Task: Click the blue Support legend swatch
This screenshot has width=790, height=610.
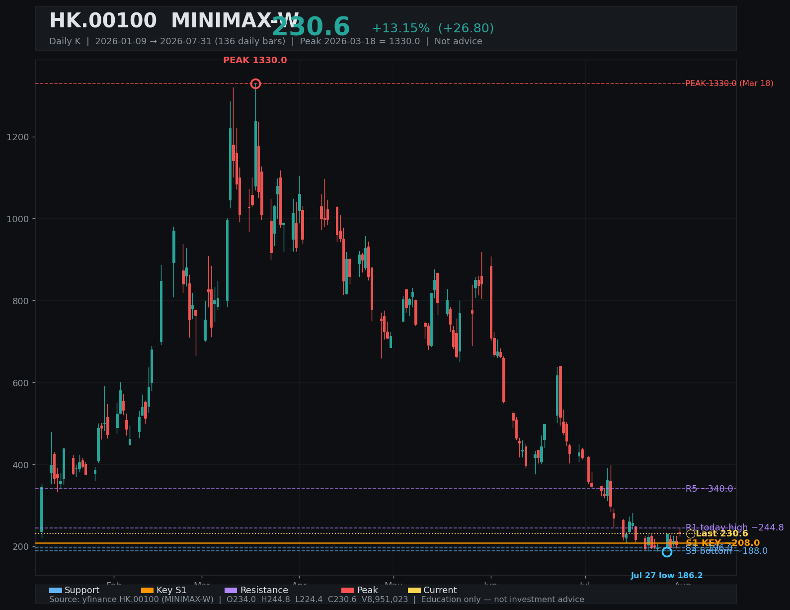Action: click(x=56, y=590)
